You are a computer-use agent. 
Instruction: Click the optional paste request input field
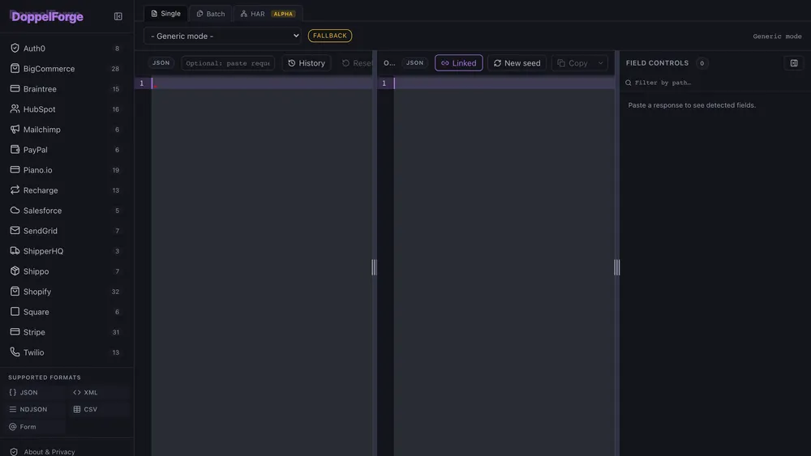tap(228, 63)
